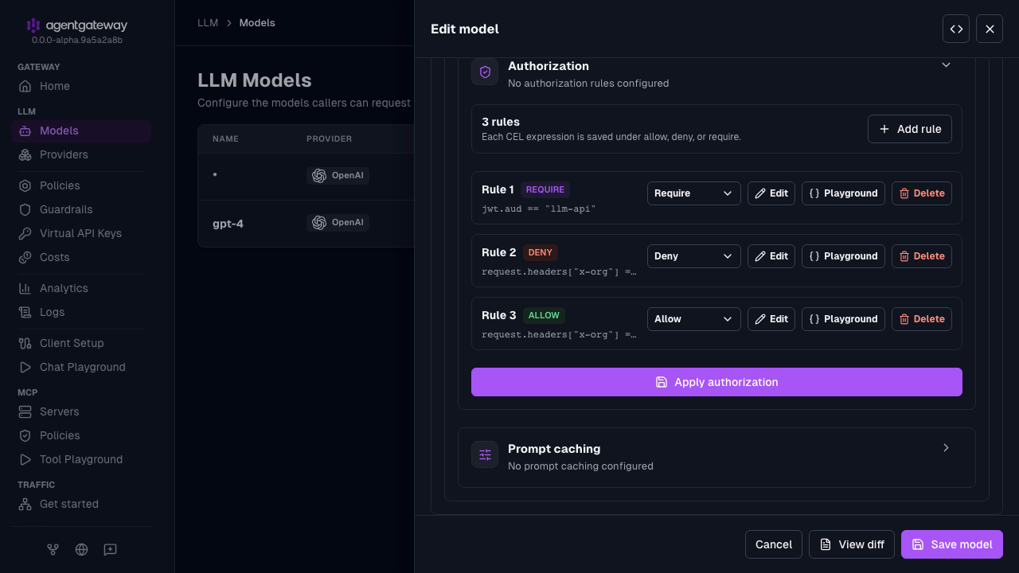Click the Costs coins icon

[25, 257]
